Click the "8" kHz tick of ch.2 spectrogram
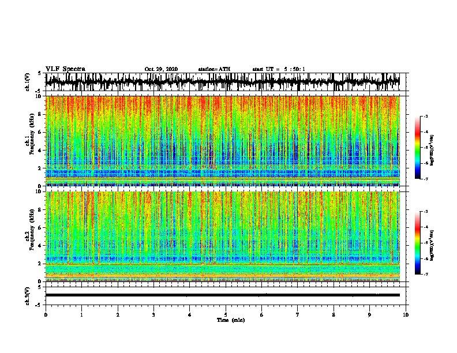This screenshot has width=457, height=353. (x=40, y=210)
